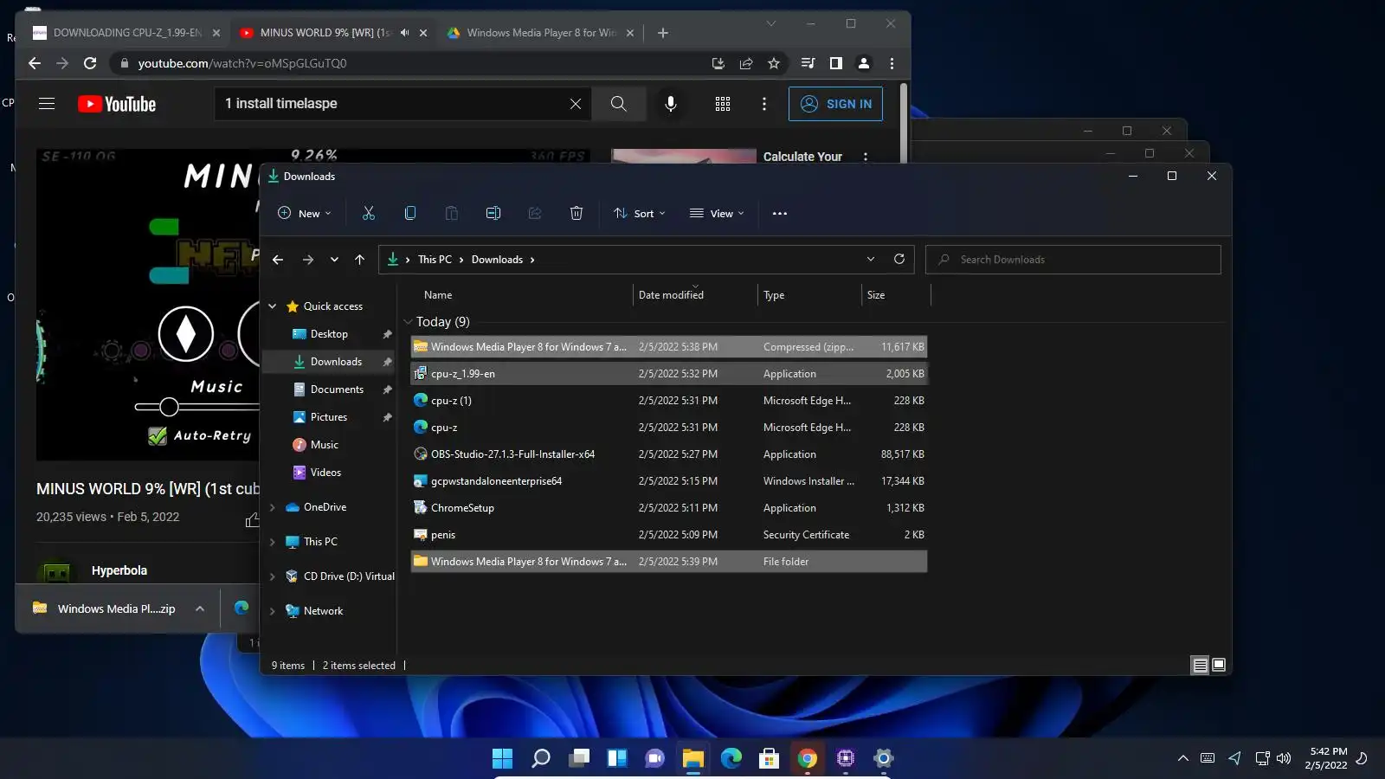Click This PC in the address breadcrumb
The image size is (1385, 779).
[x=435, y=260]
